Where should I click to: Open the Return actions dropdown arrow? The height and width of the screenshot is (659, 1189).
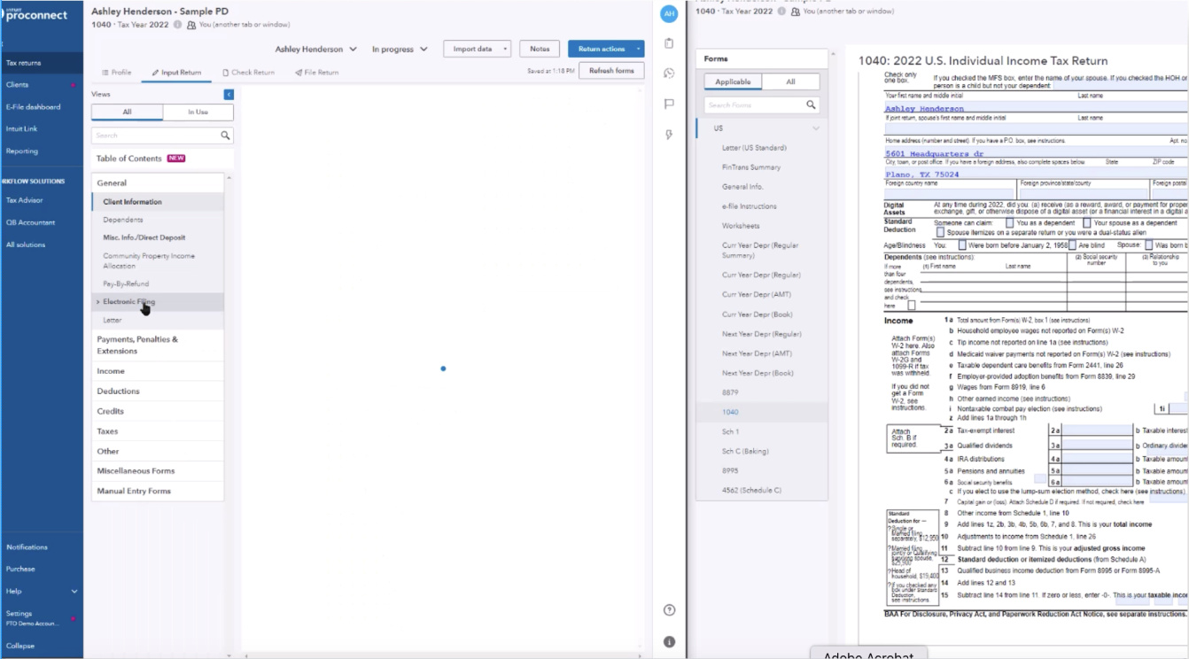point(639,49)
